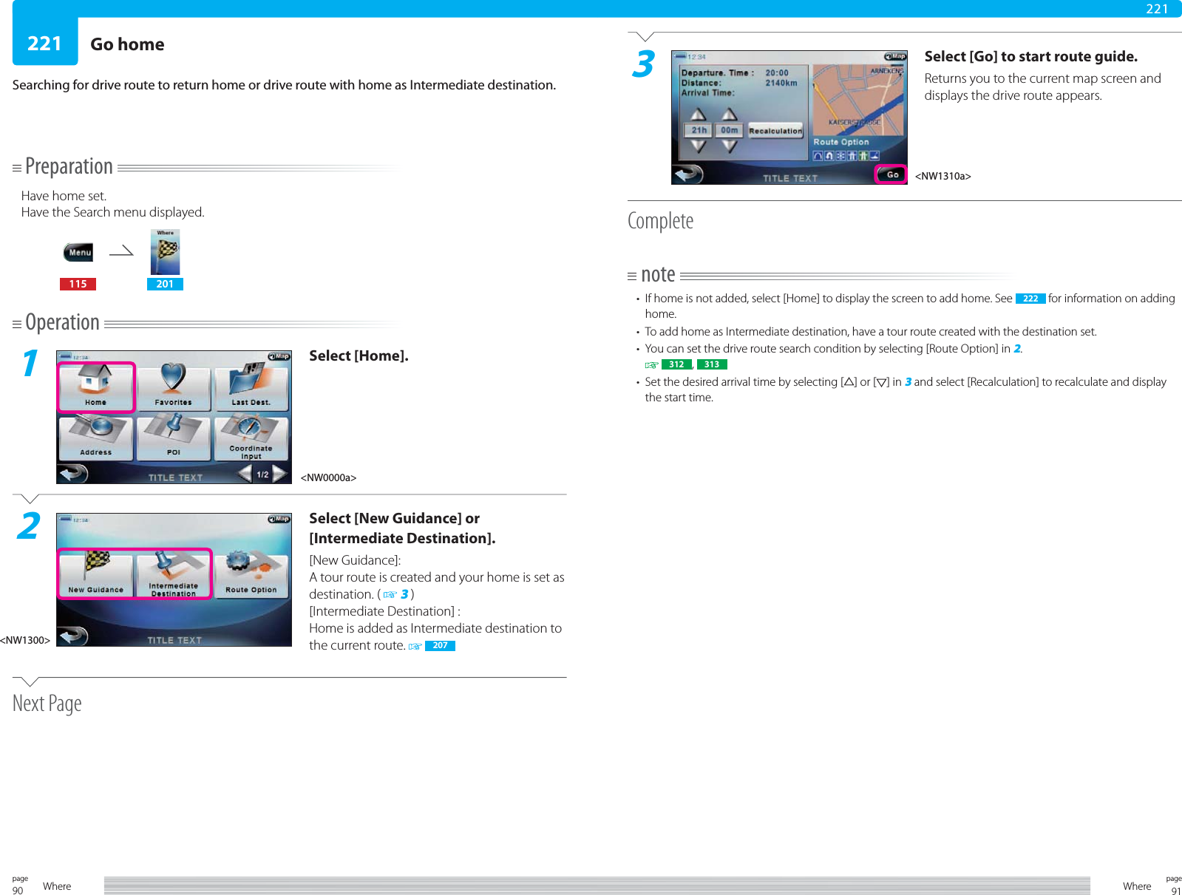The width and height of the screenshot is (1182, 895).
Task: Click back arrow in NW0000a search screen
Action: 73,474
